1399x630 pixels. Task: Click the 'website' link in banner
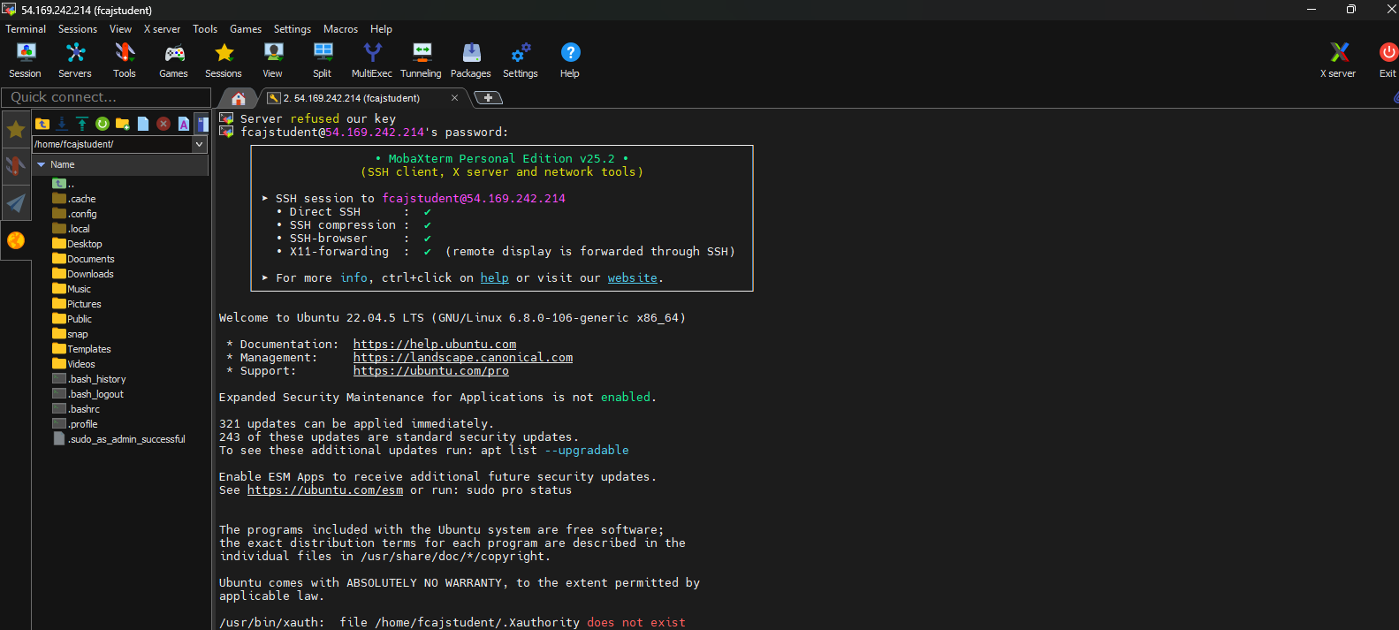pyautogui.click(x=632, y=277)
